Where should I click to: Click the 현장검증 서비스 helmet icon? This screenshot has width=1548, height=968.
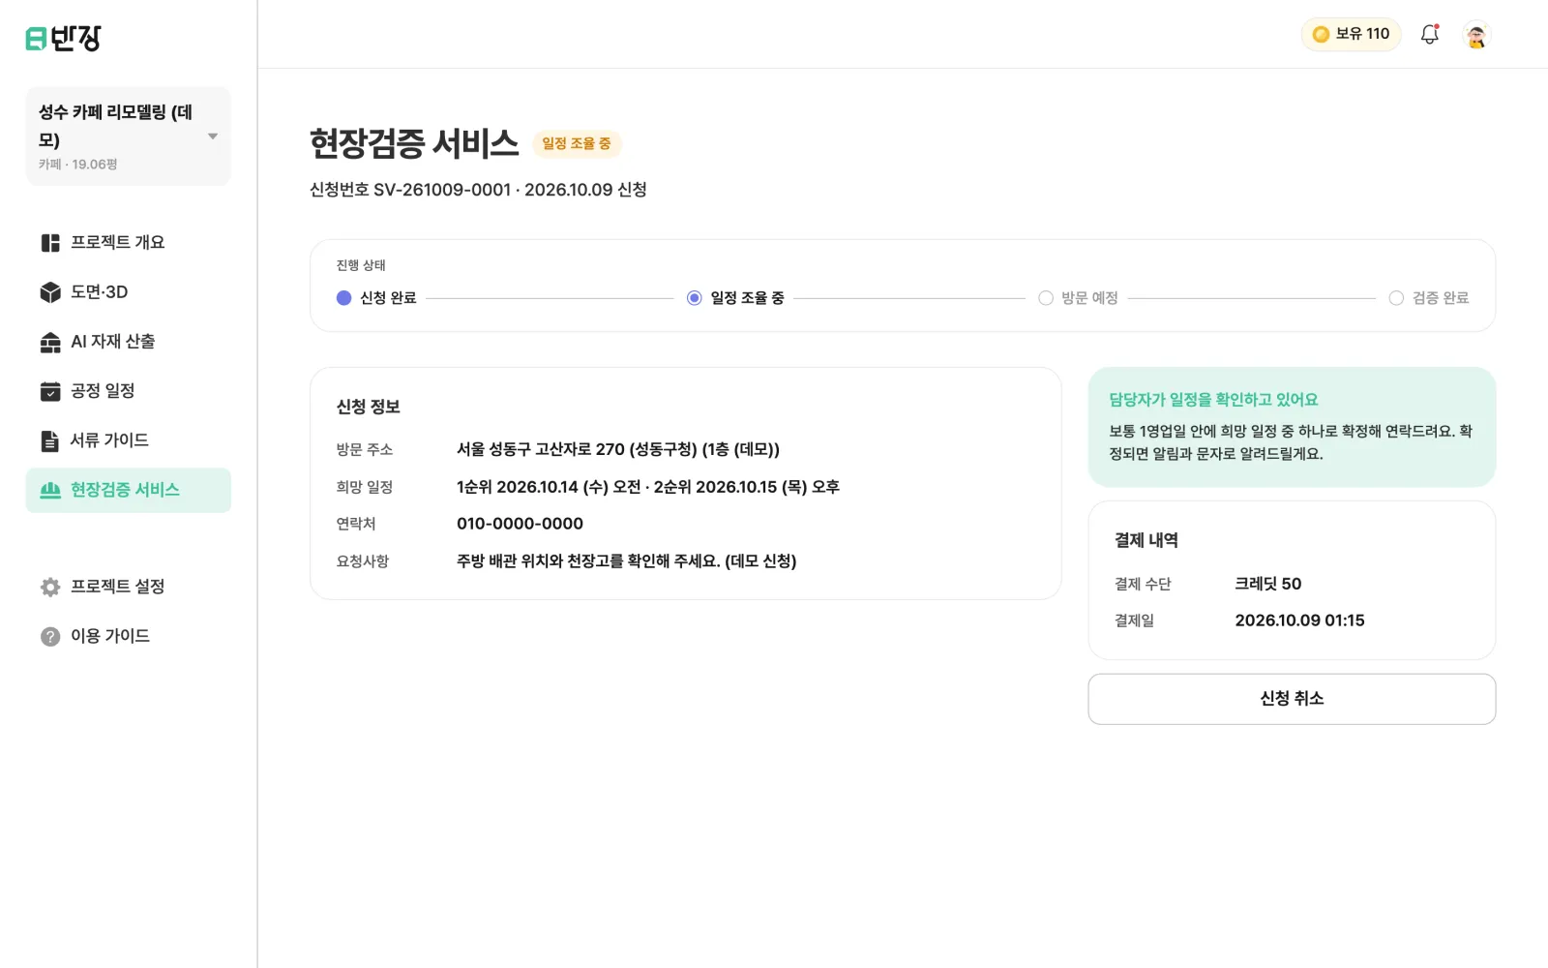tap(50, 490)
